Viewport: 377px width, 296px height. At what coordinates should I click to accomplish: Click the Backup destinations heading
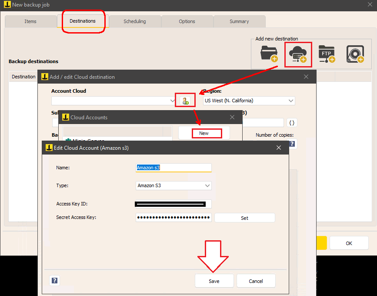click(33, 61)
